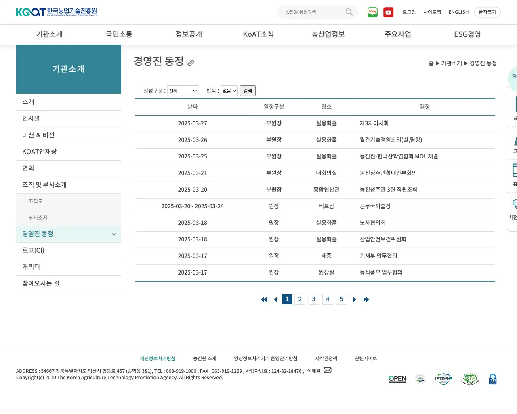Open 찾아오시는 길 in the sidebar
This screenshot has width=517, height=414.
pyautogui.click(x=69, y=284)
